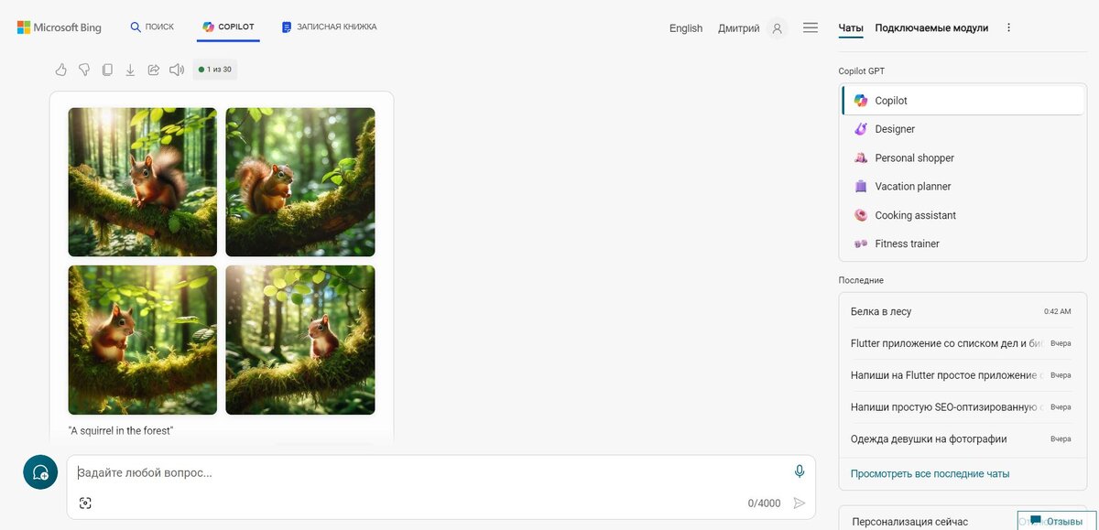
Task: Open the bottom-right squirrel image
Action: click(300, 340)
